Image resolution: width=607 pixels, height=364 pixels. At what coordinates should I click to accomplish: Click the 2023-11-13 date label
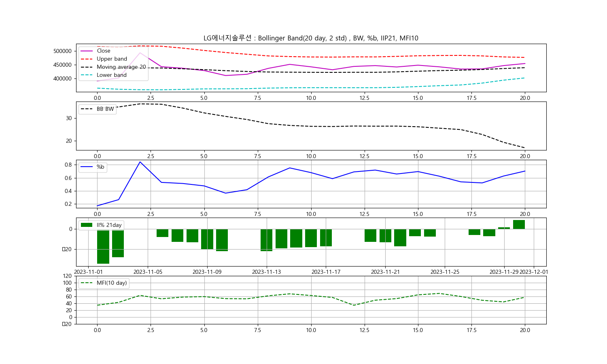click(x=266, y=272)
